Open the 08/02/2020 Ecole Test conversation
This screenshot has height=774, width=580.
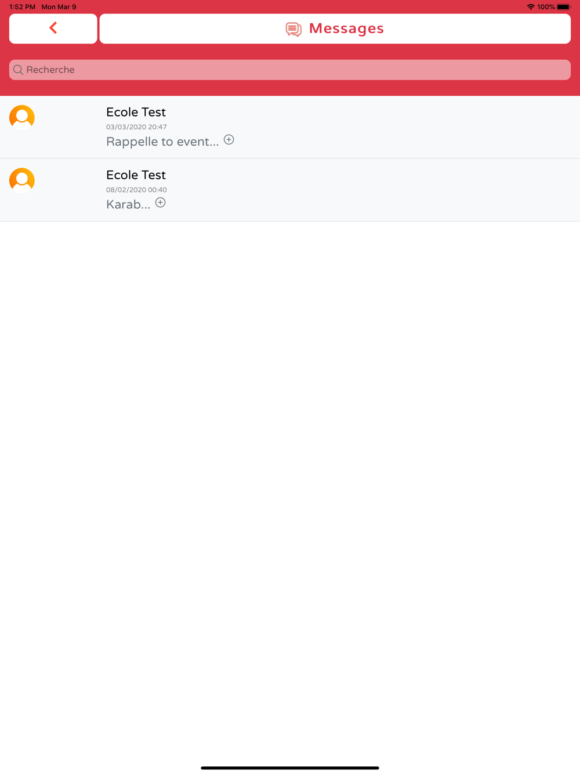click(290, 190)
